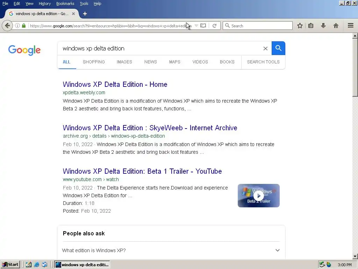This screenshot has height=269, width=358.
Task: Submit search with blue magnifier button
Action: click(x=278, y=48)
